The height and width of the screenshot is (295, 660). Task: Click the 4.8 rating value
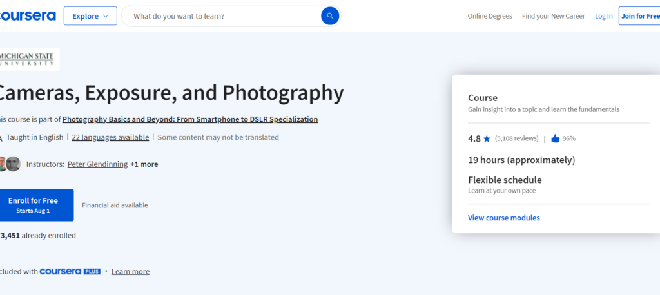(x=474, y=138)
